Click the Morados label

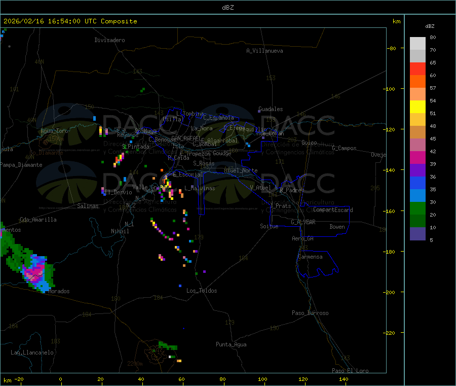click(x=59, y=291)
